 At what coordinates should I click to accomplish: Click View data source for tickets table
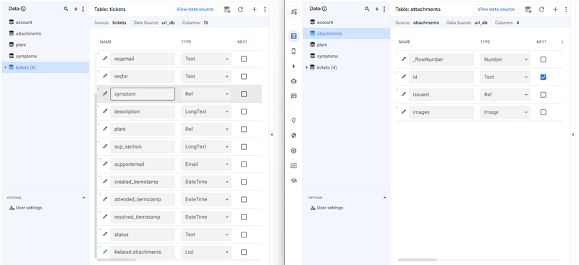click(x=195, y=9)
